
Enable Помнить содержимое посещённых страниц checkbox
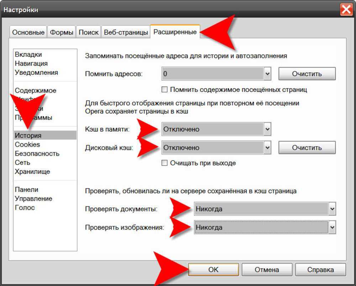pyautogui.click(x=164, y=89)
